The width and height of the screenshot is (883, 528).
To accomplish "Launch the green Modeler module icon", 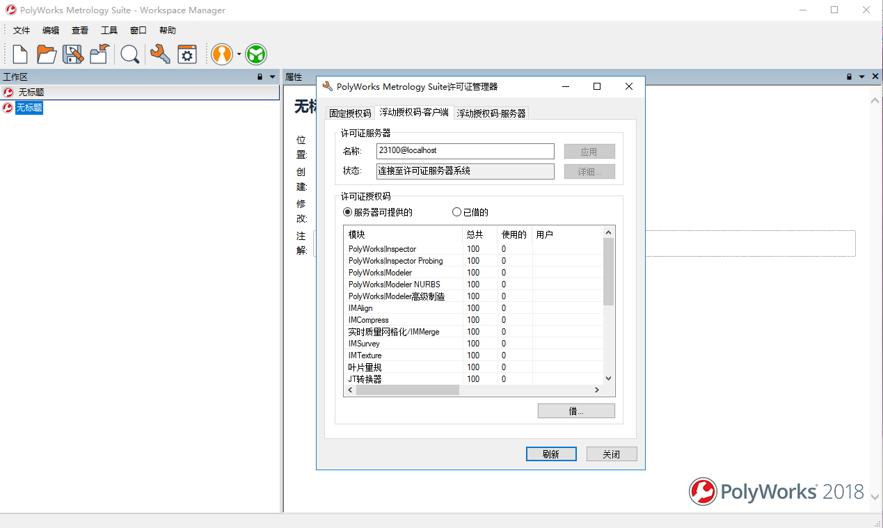I will click(256, 54).
